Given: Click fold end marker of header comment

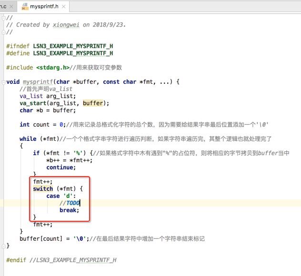Looking at the screenshot, I should 3,32.
